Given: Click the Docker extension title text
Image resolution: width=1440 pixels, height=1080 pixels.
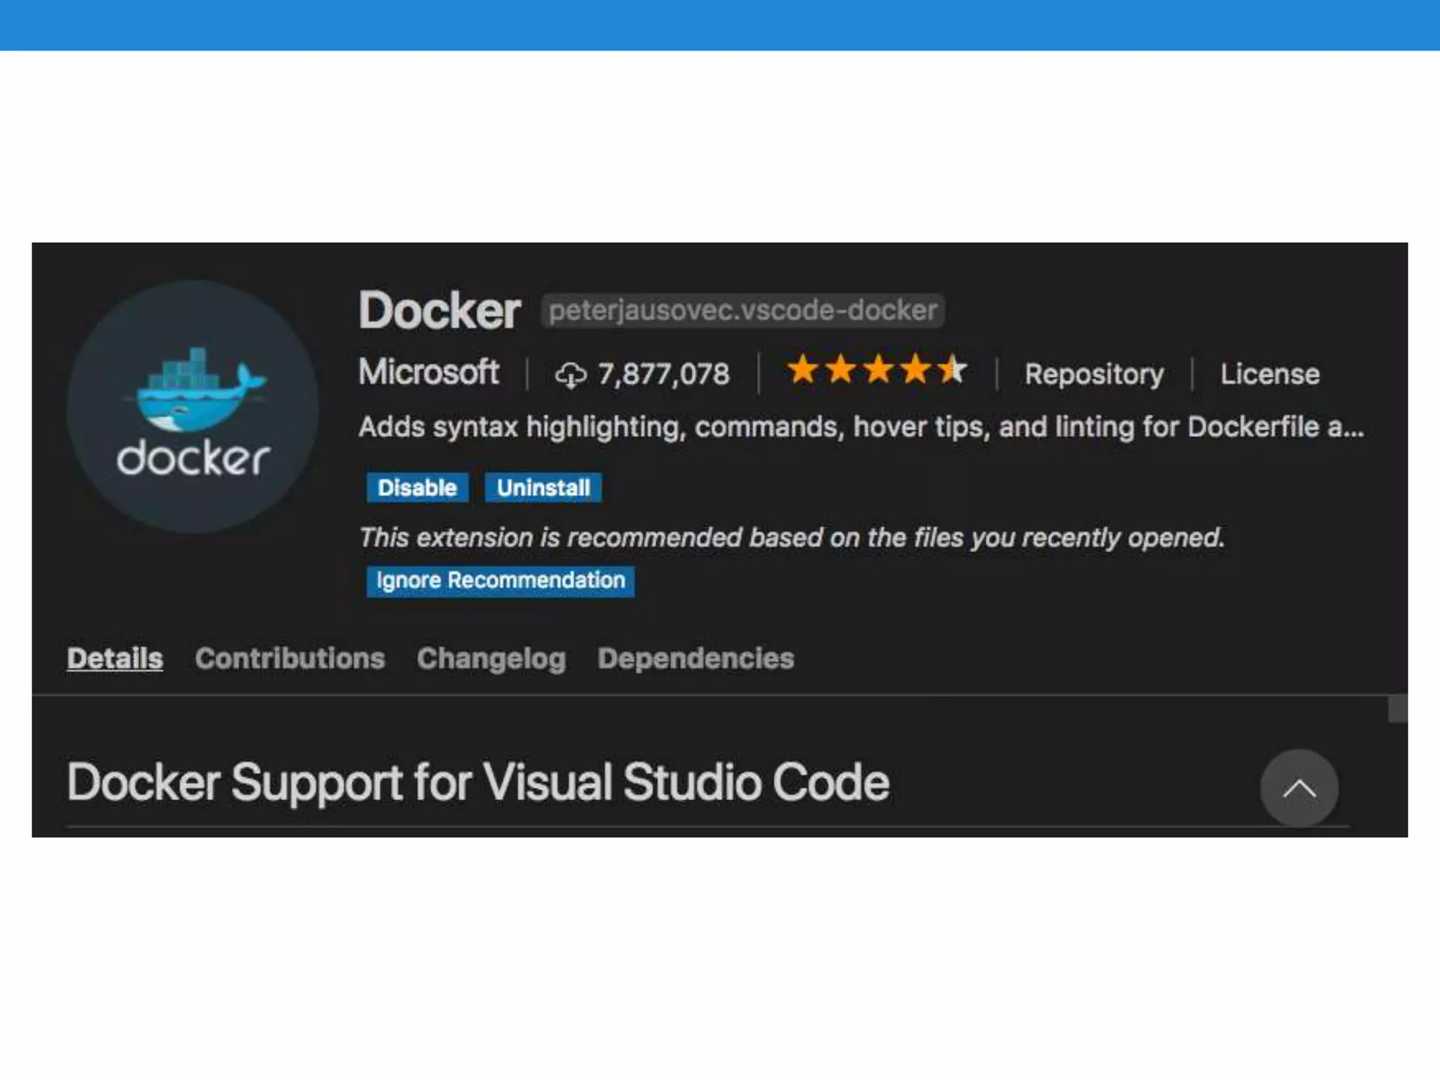Looking at the screenshot, I should click(439, 311).
